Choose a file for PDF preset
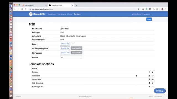Viewport: 177px width, 99px height. [65, 53]
